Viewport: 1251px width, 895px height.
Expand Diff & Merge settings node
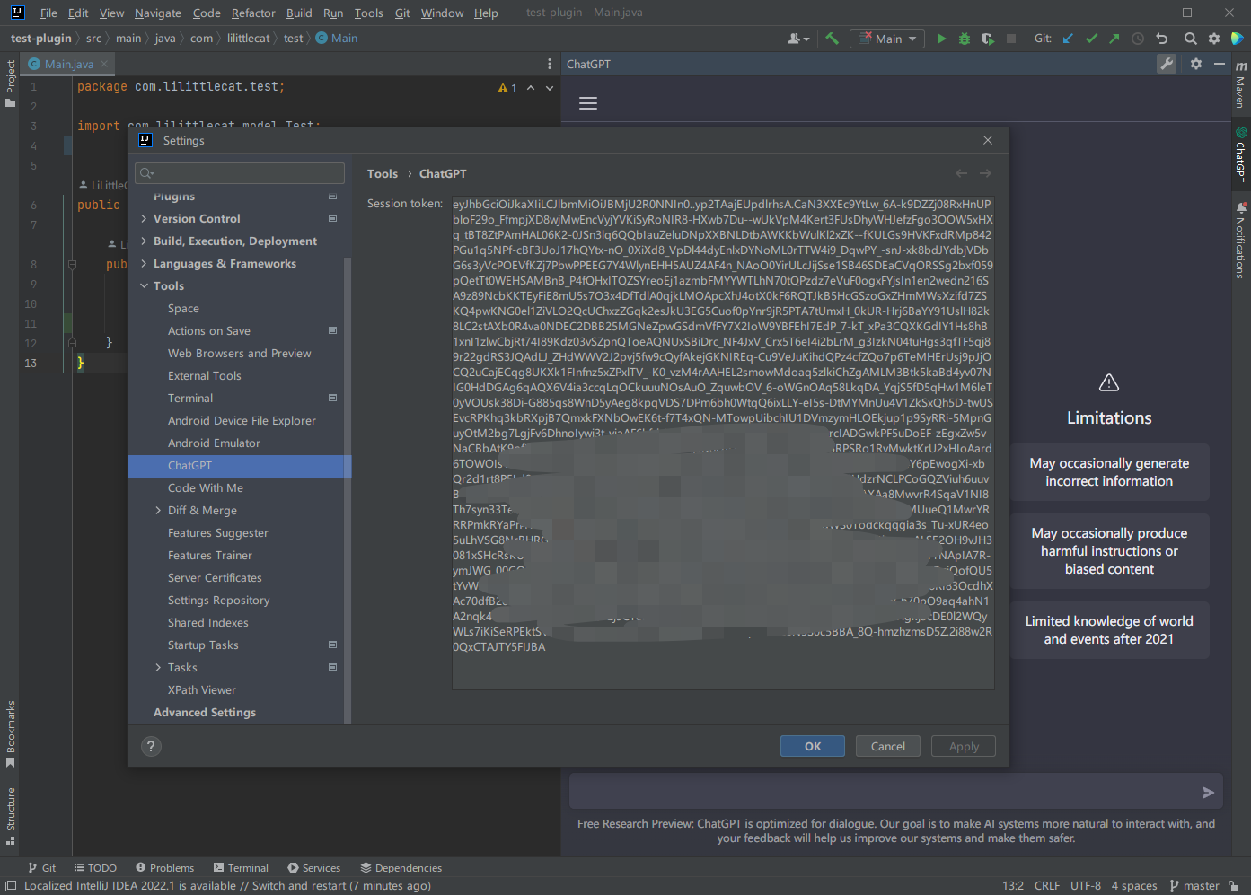coord(158,510)
